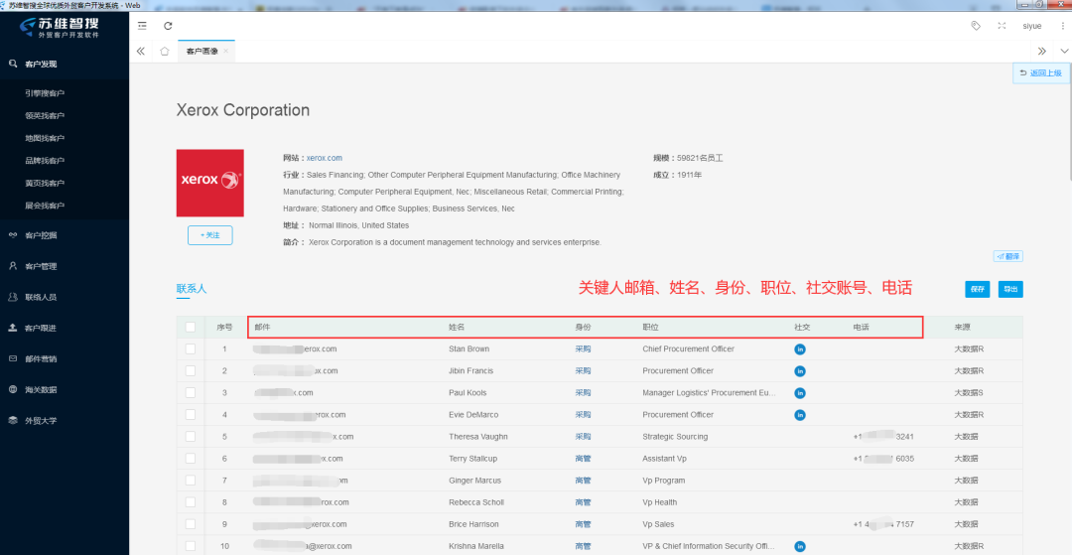Click the 来源 column header

pyautogui.click(x=963, y=328)
